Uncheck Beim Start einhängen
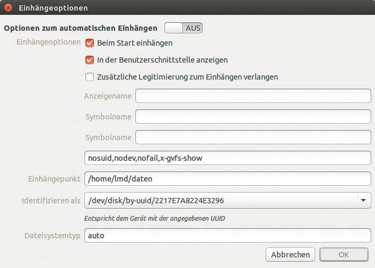Viewport: 375px width, 268px height. (x=90, y=43)
